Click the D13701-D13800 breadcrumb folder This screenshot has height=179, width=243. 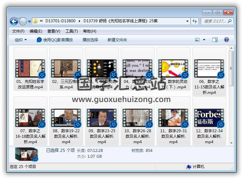60,21
